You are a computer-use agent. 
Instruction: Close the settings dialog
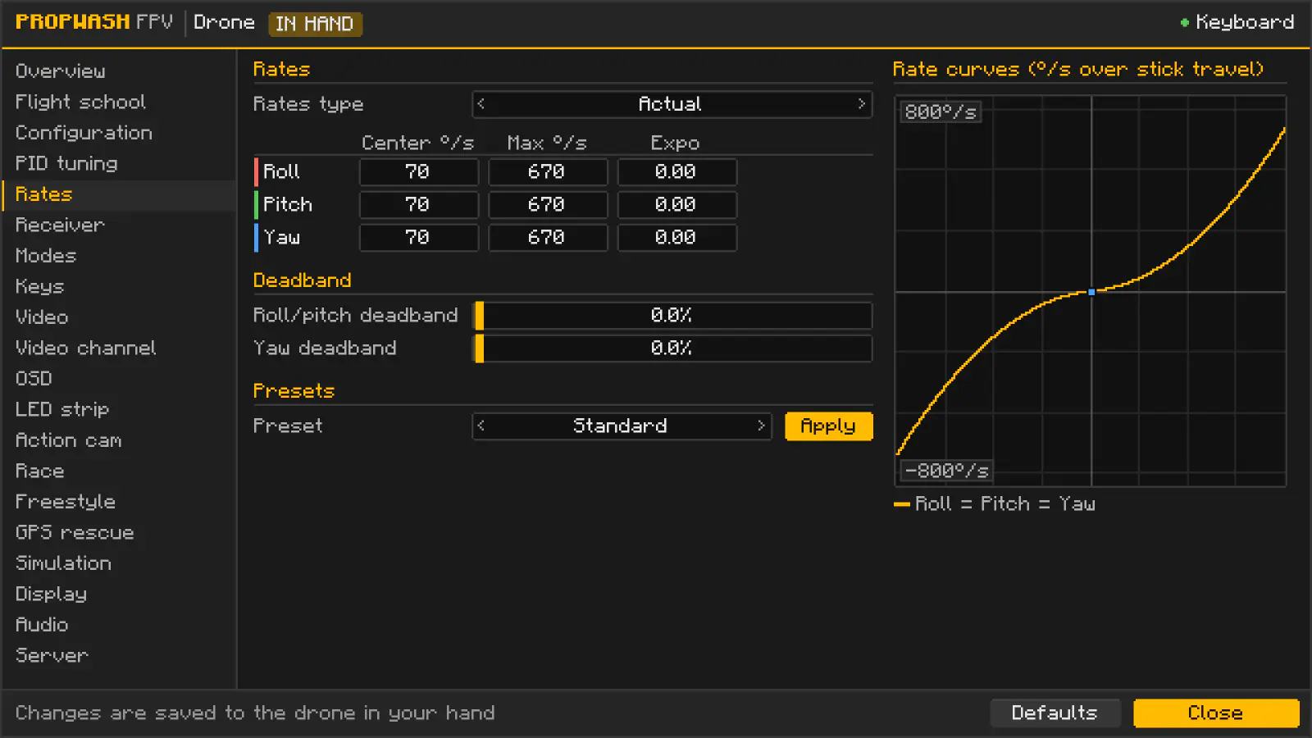1216,713
